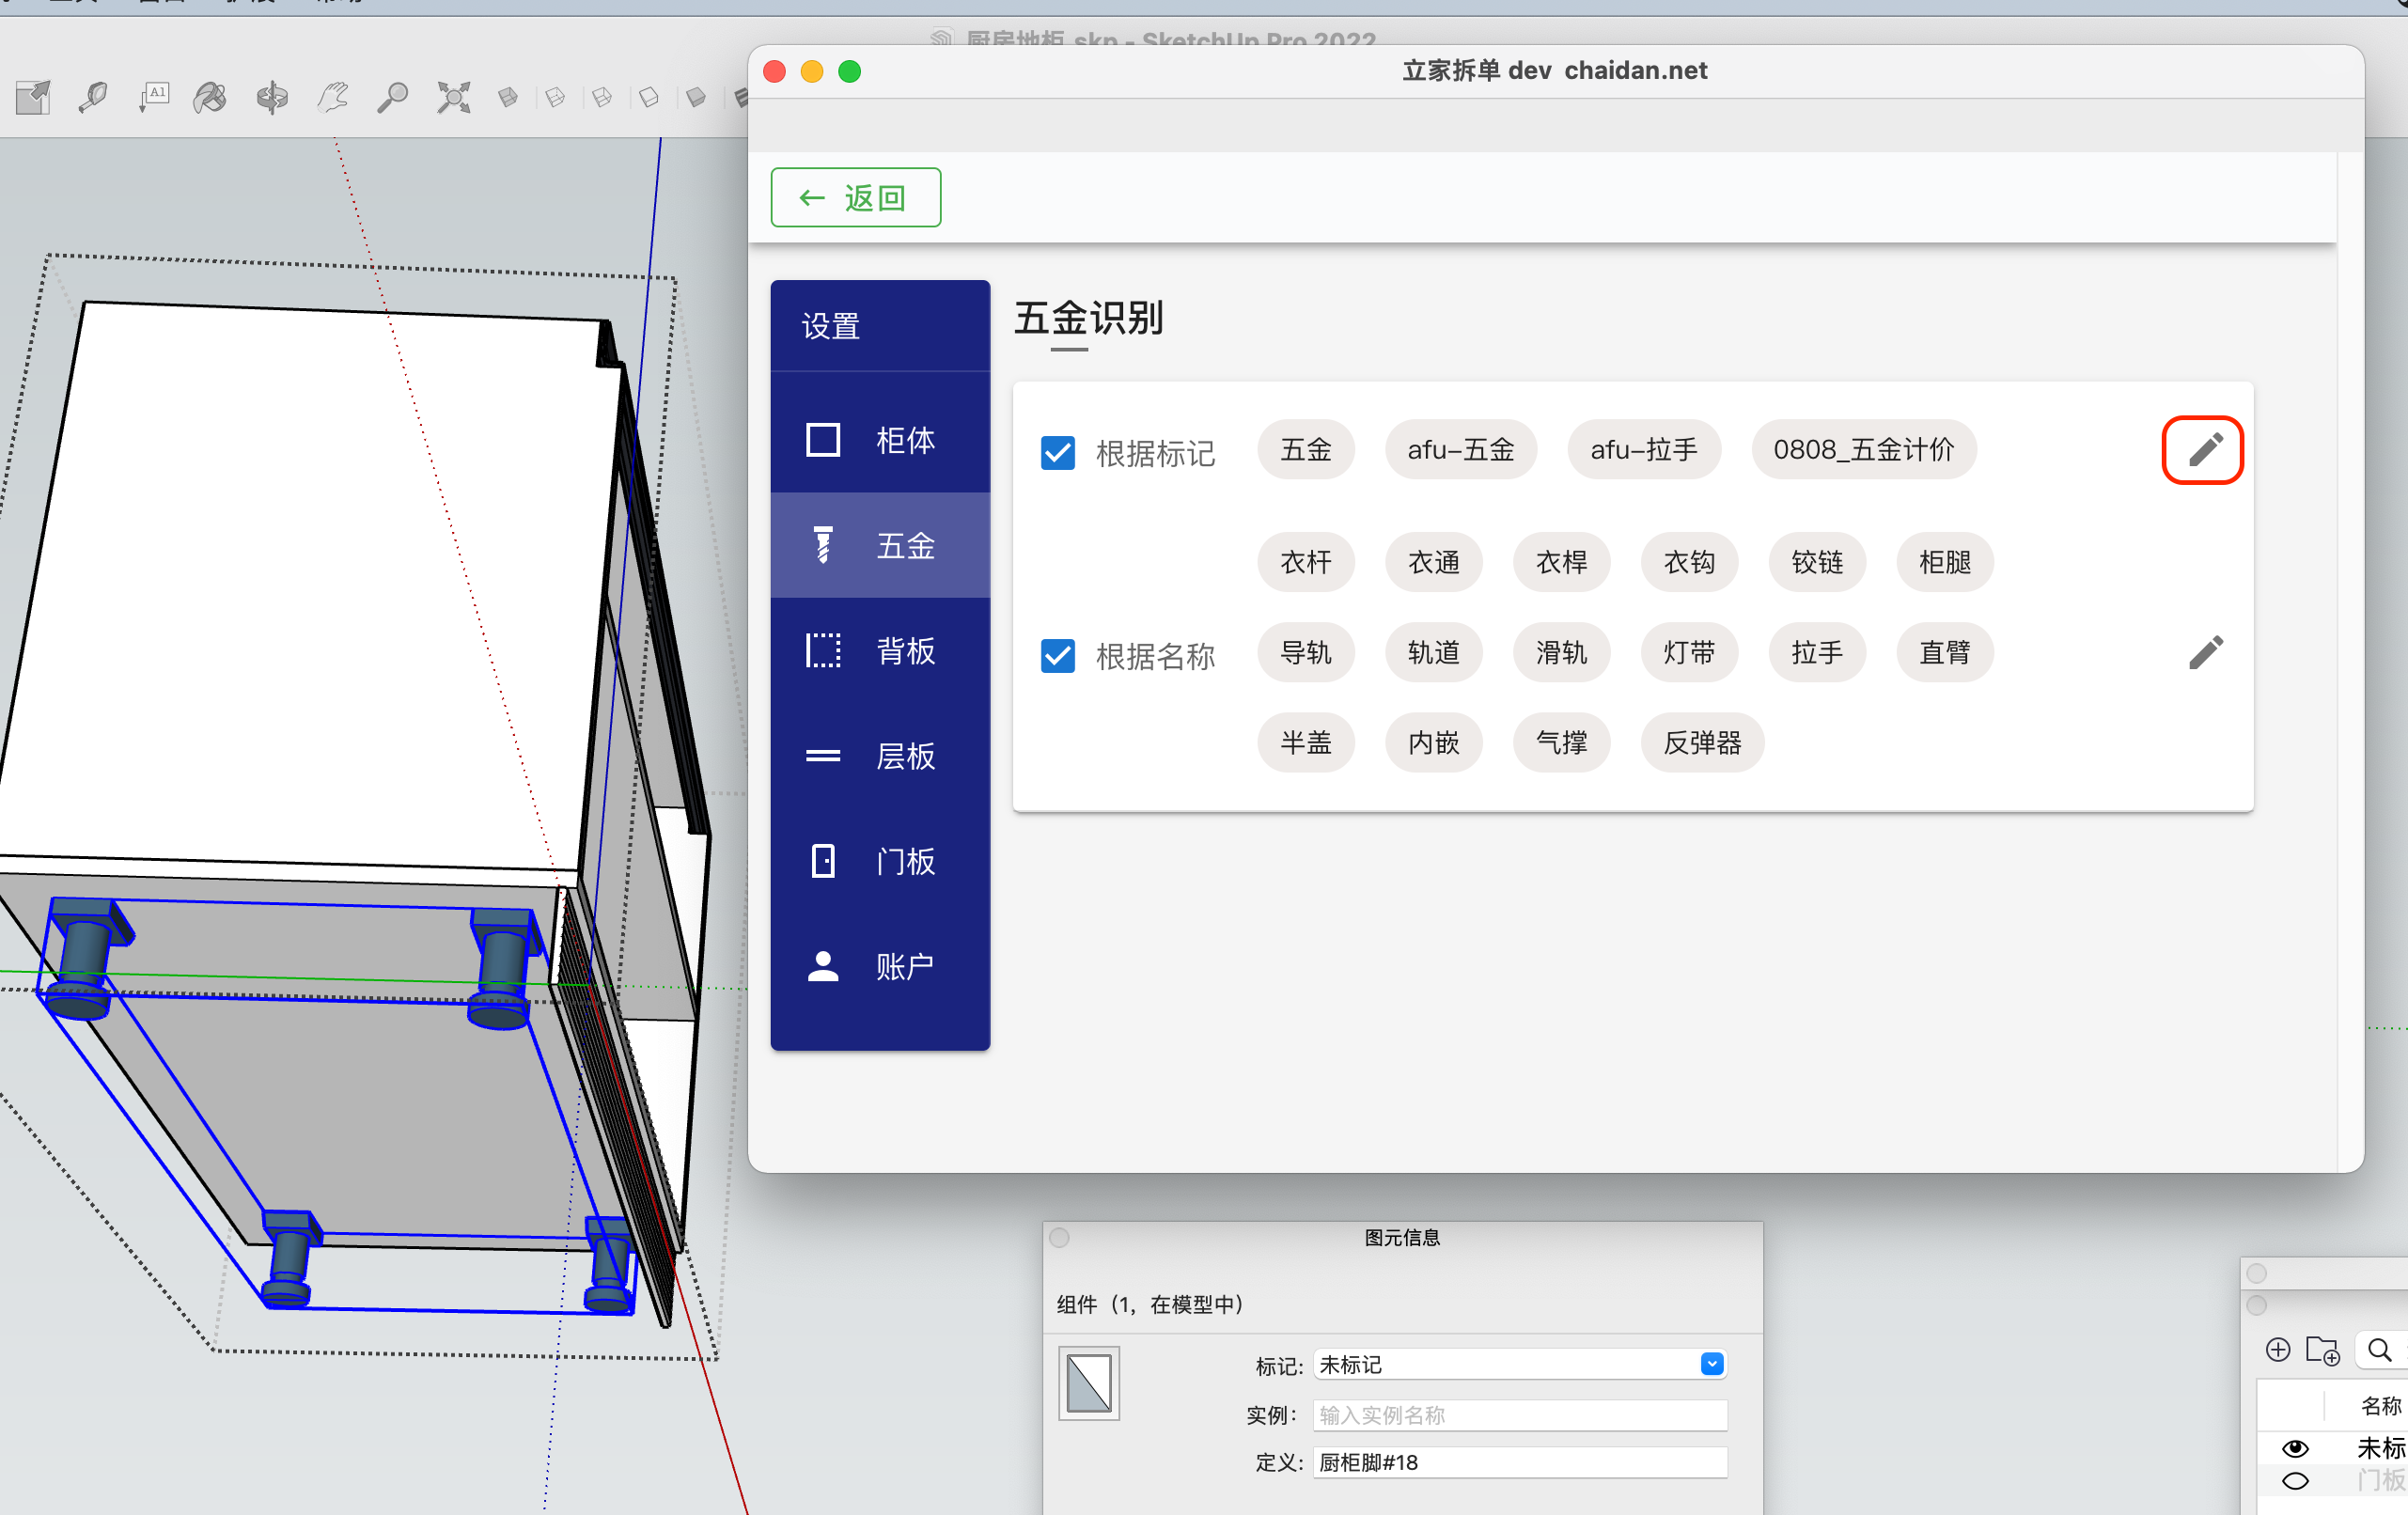
Task: Click the search magnifier in tags panel
Action: [x=2381, y=1350]
